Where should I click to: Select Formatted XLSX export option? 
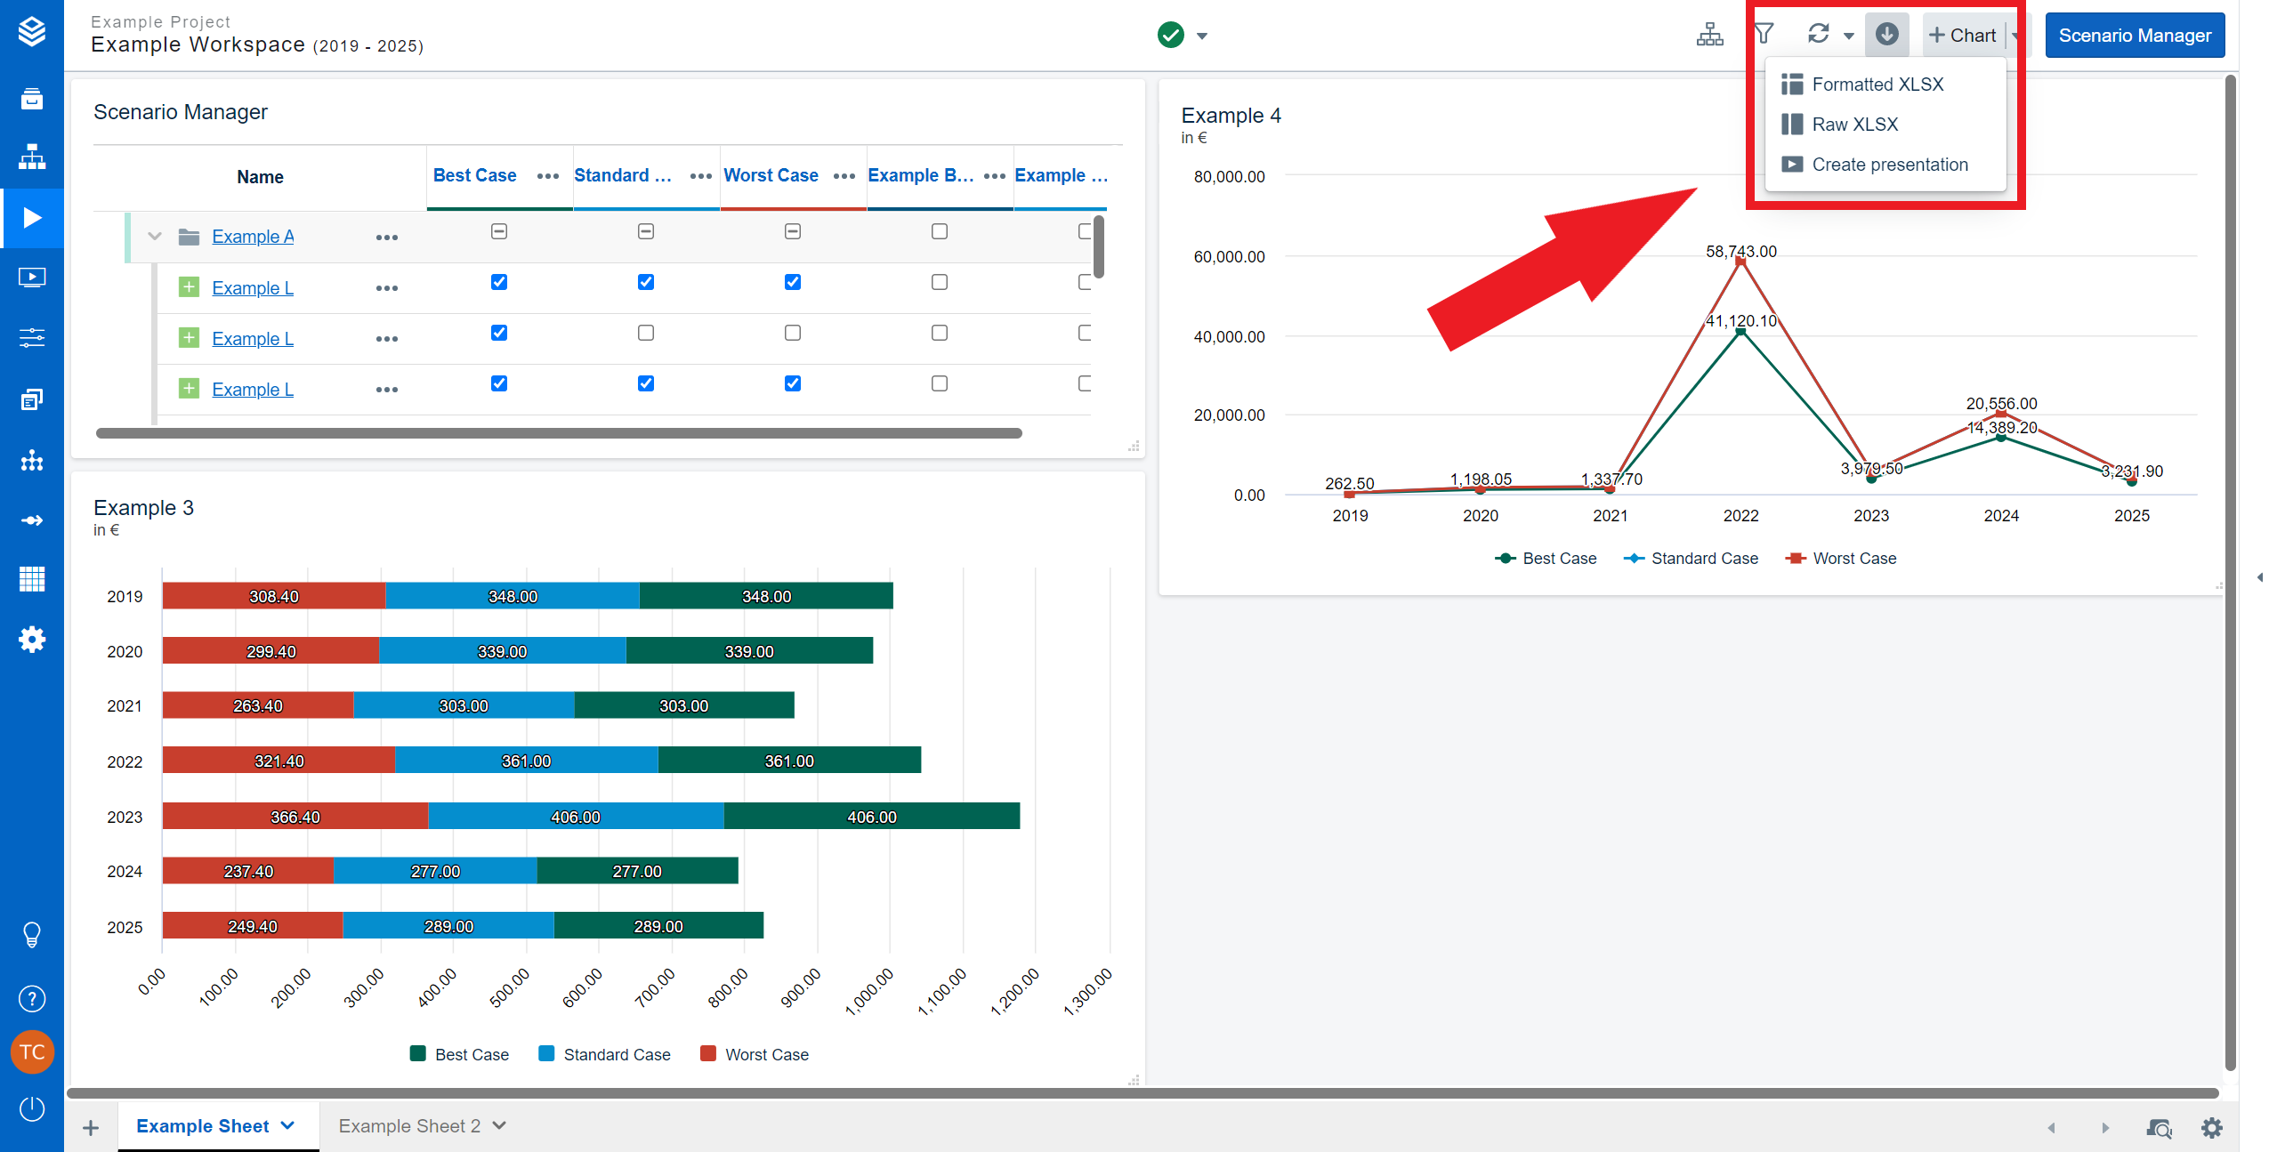pyautogui.click(x=1877, y=85)
